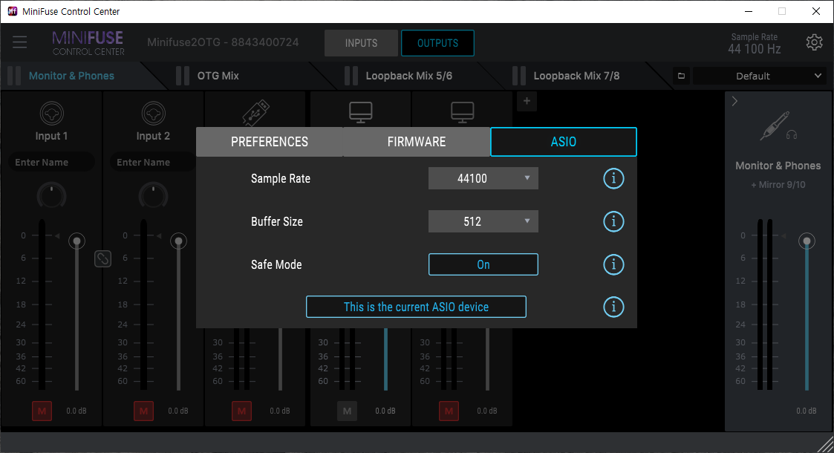Click the Monitor & Phones output fader handle
The width and height of the screenshot is (834, 453).
pos(807,241)
